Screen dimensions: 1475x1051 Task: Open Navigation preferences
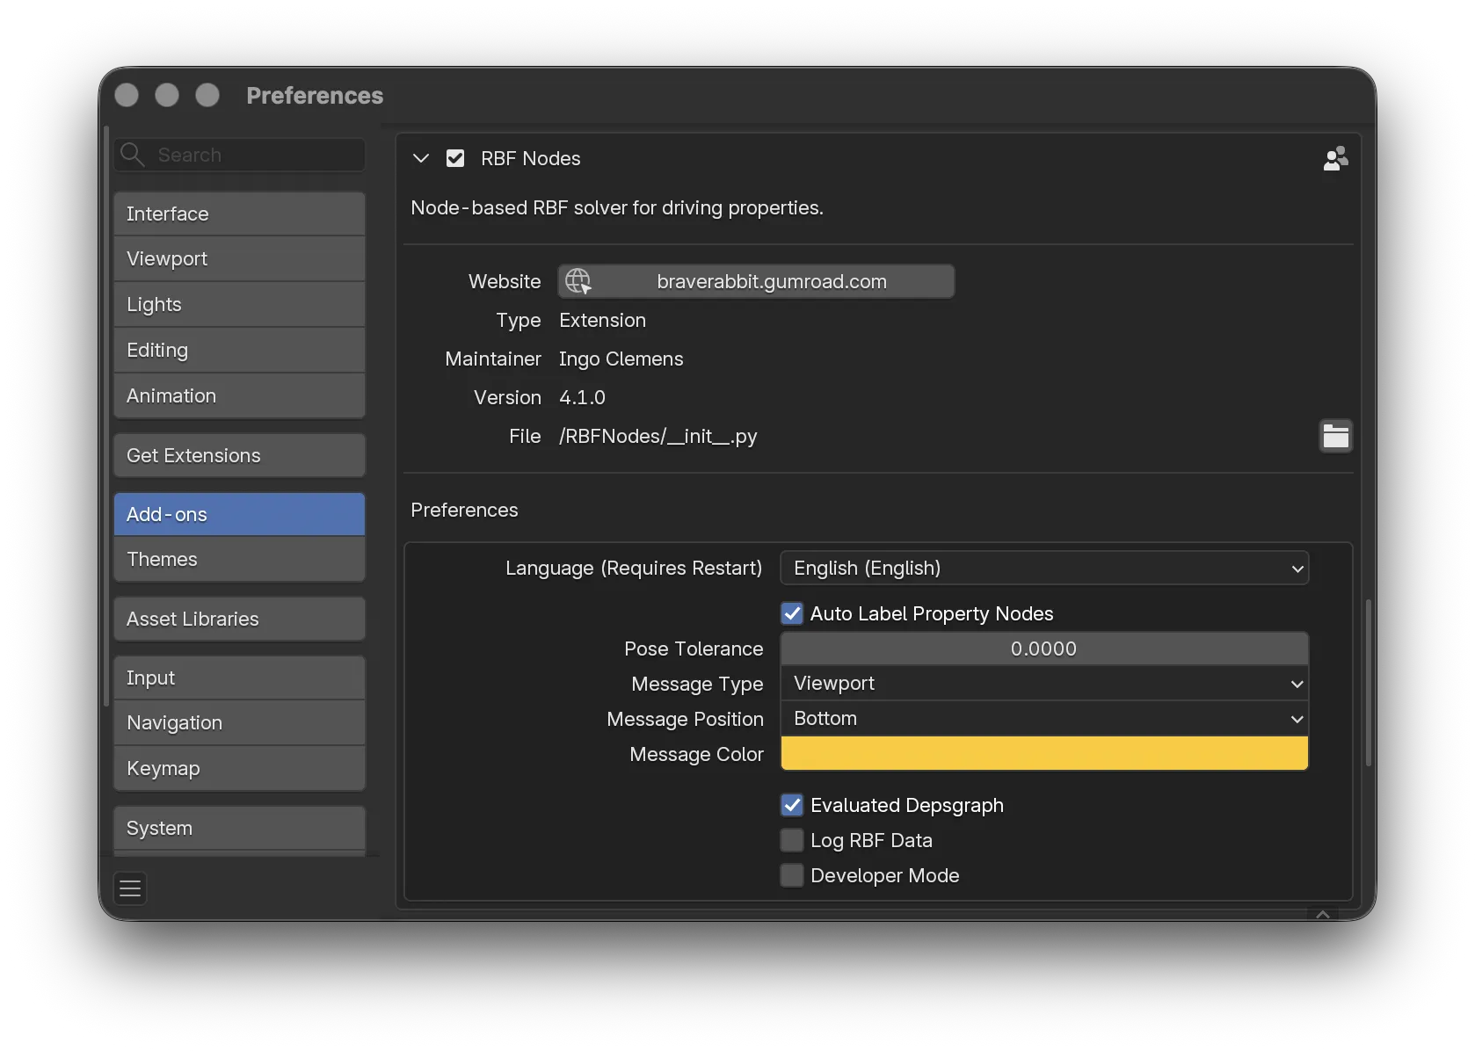239,723
